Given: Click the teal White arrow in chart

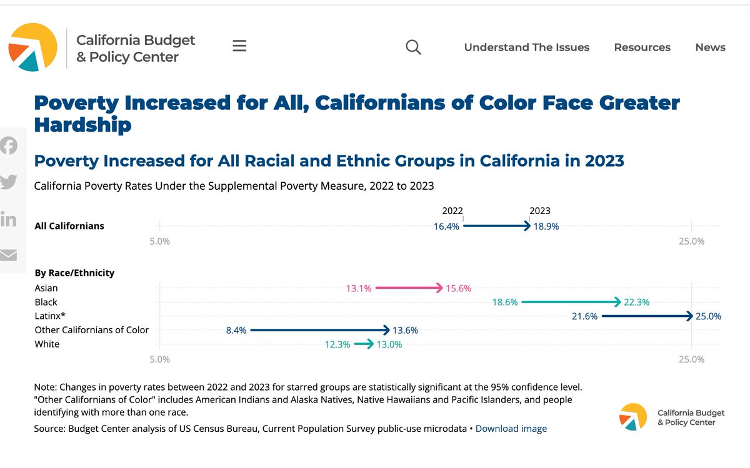Looking at the screenshot, I should (x=364, y=344).
